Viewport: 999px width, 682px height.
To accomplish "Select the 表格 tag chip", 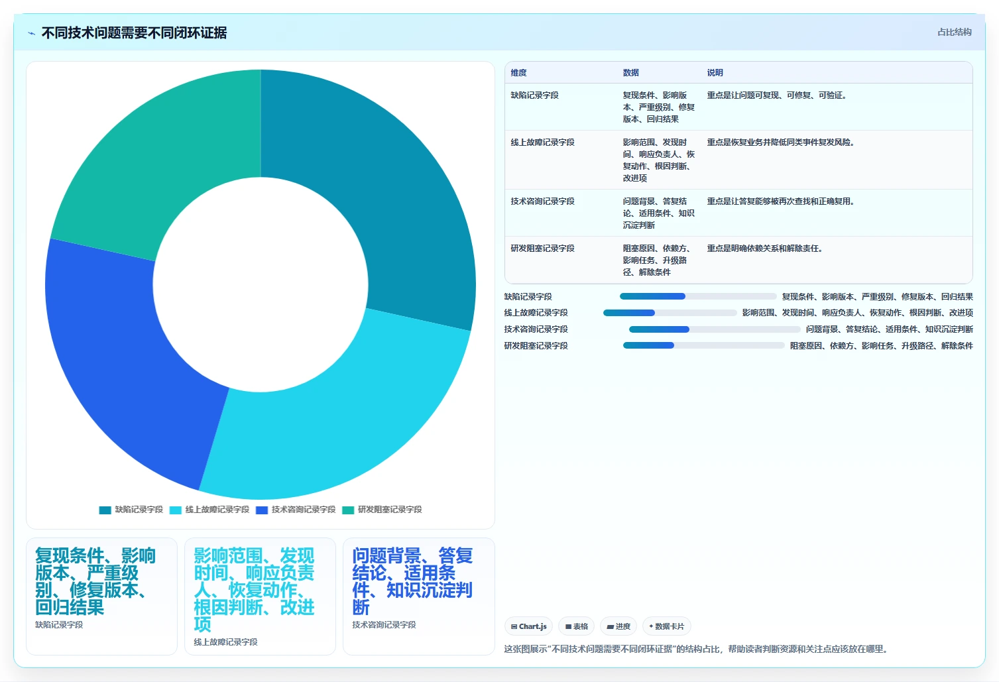I will point(576,626).
